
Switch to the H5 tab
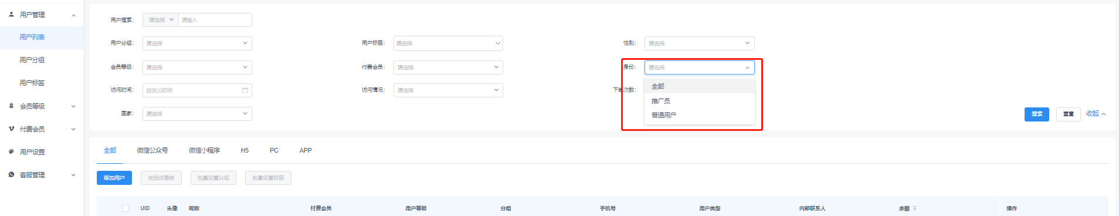(x=245, y=151)
